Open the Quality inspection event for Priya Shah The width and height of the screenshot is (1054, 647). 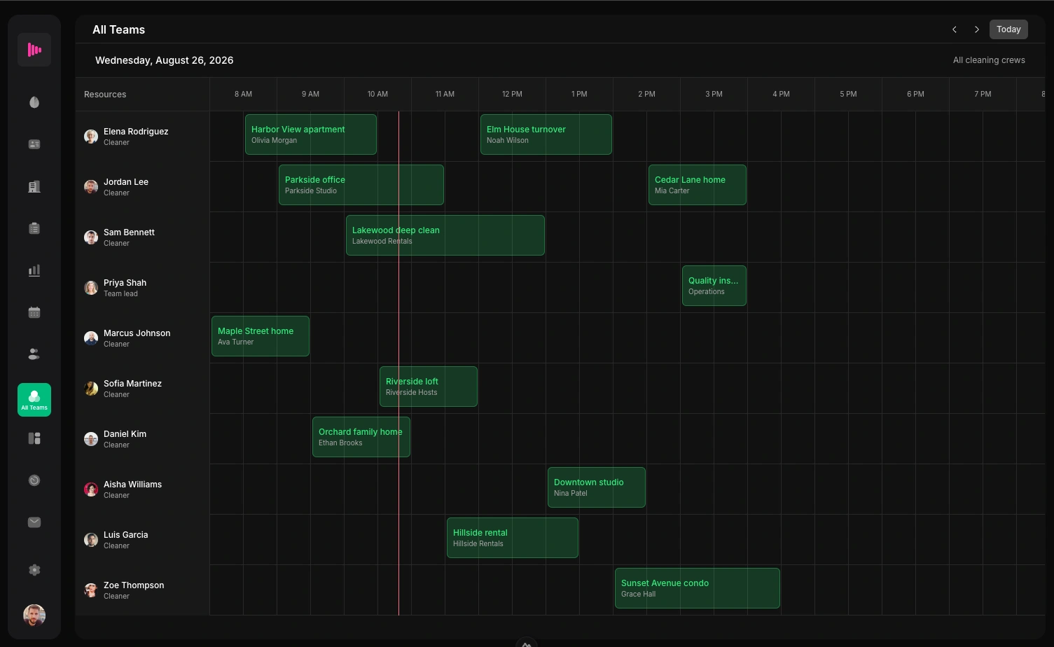coord(714,286)
